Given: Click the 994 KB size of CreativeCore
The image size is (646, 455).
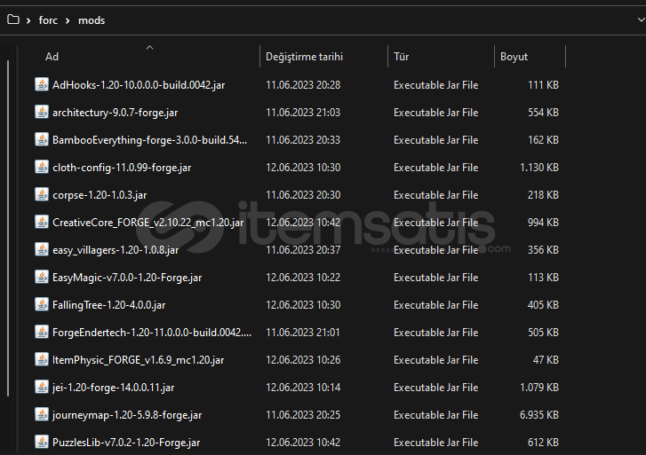Looking at the screenshot, I should pos(543,223).
